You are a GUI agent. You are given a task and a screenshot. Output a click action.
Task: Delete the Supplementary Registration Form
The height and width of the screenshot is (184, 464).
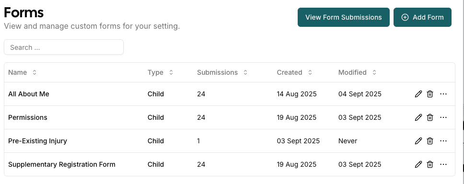pyautogui.click(x=430, y=164)
